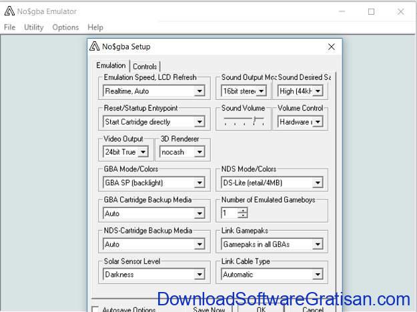This screenshot has height=312, width=417.
Task: Confirm setup with the OK button
Action: coord(261,309)
